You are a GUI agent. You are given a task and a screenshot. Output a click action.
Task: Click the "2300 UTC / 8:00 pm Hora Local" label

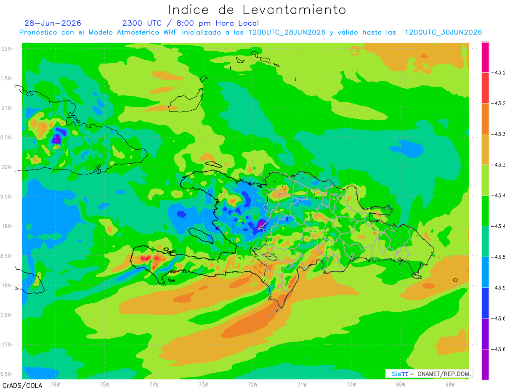[x=191, y=23]
